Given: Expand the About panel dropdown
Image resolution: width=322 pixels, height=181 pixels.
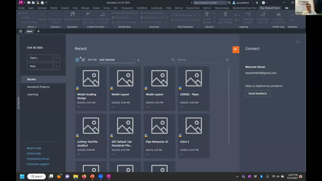Looking at the screenshot, I should [32, 27].
